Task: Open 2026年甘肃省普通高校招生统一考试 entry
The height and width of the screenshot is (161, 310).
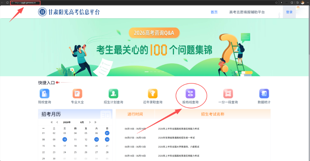Action: (x=176, y=138)
